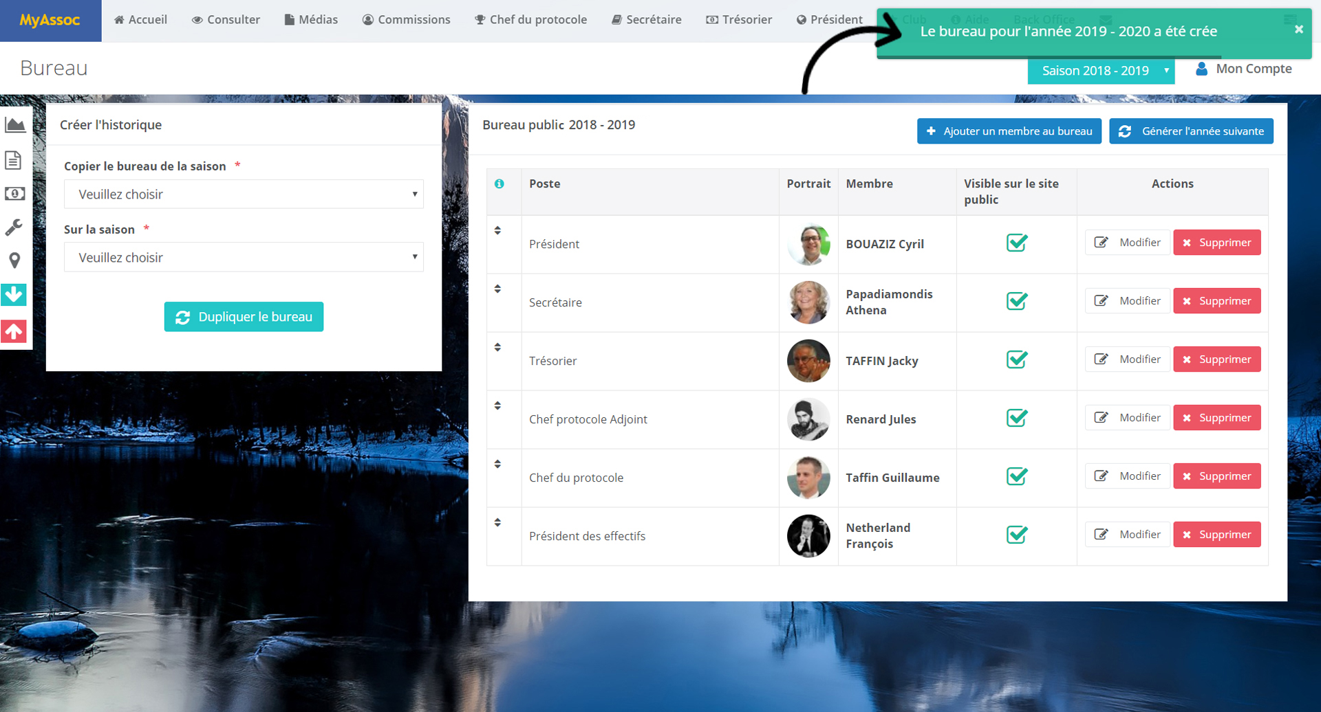Toggle public visibility for TAFFIN Jacky
The width and height of the screenshot is (1321, 712).
click(x=1016, y=359)
